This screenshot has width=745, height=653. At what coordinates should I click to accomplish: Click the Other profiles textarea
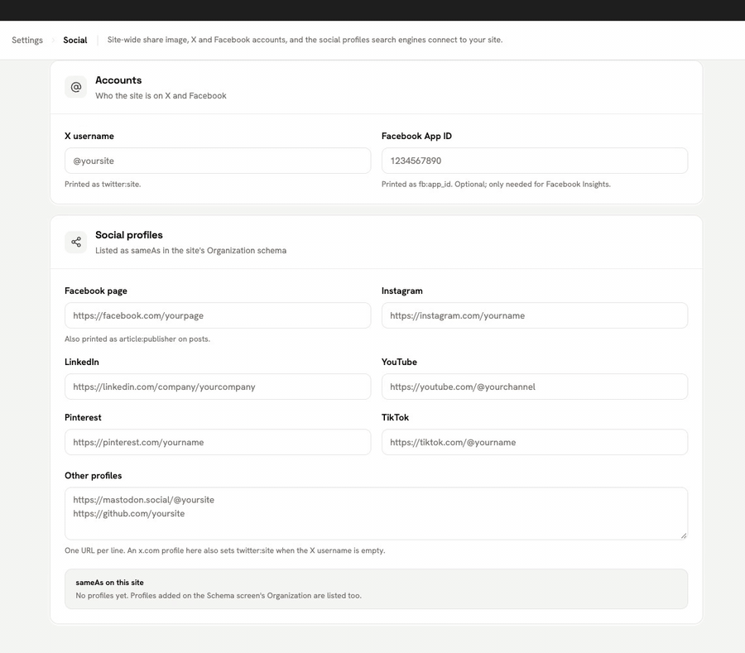pos(377,513)
